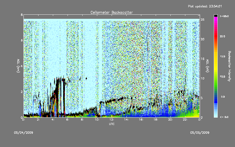This screenshot has width=235, height=147.
Task: Click the "6:" hour tick on UTC axis
Action: pos(68,120)
